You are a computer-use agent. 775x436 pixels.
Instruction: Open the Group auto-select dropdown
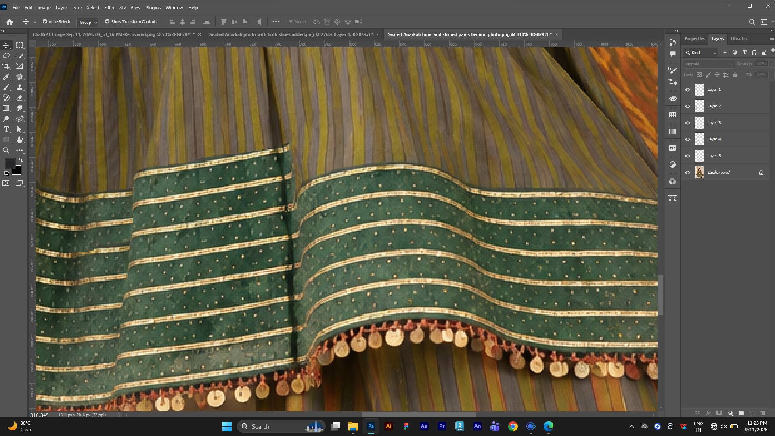coord(88,22)
